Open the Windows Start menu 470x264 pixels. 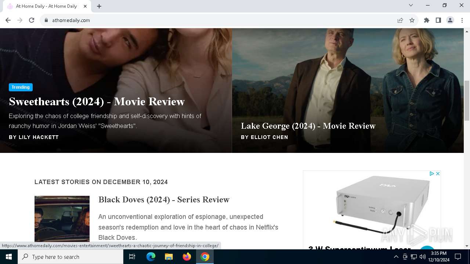tap(9, 257)
